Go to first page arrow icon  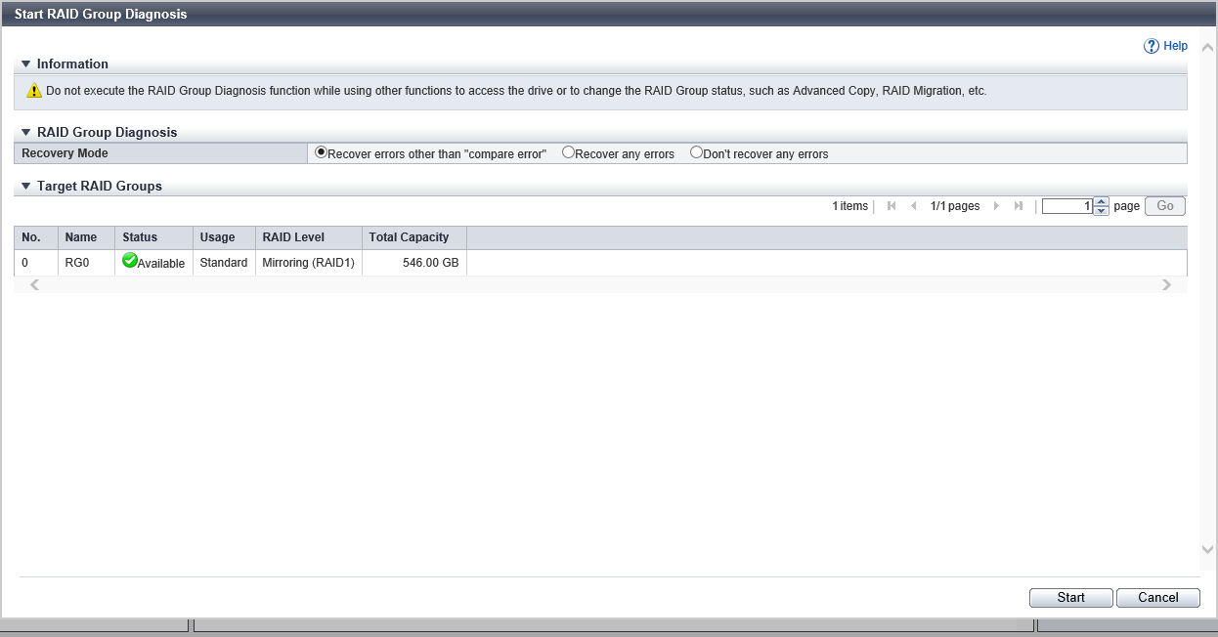892,206
